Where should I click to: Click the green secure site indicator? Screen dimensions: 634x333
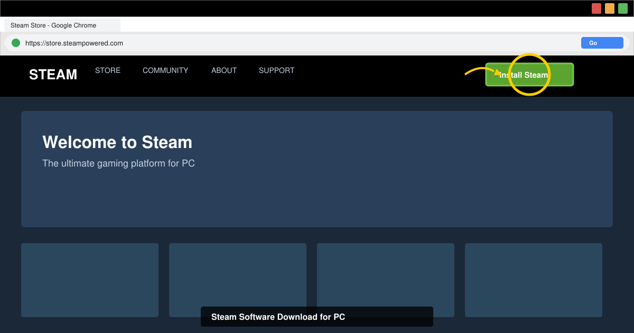point(16,43)
